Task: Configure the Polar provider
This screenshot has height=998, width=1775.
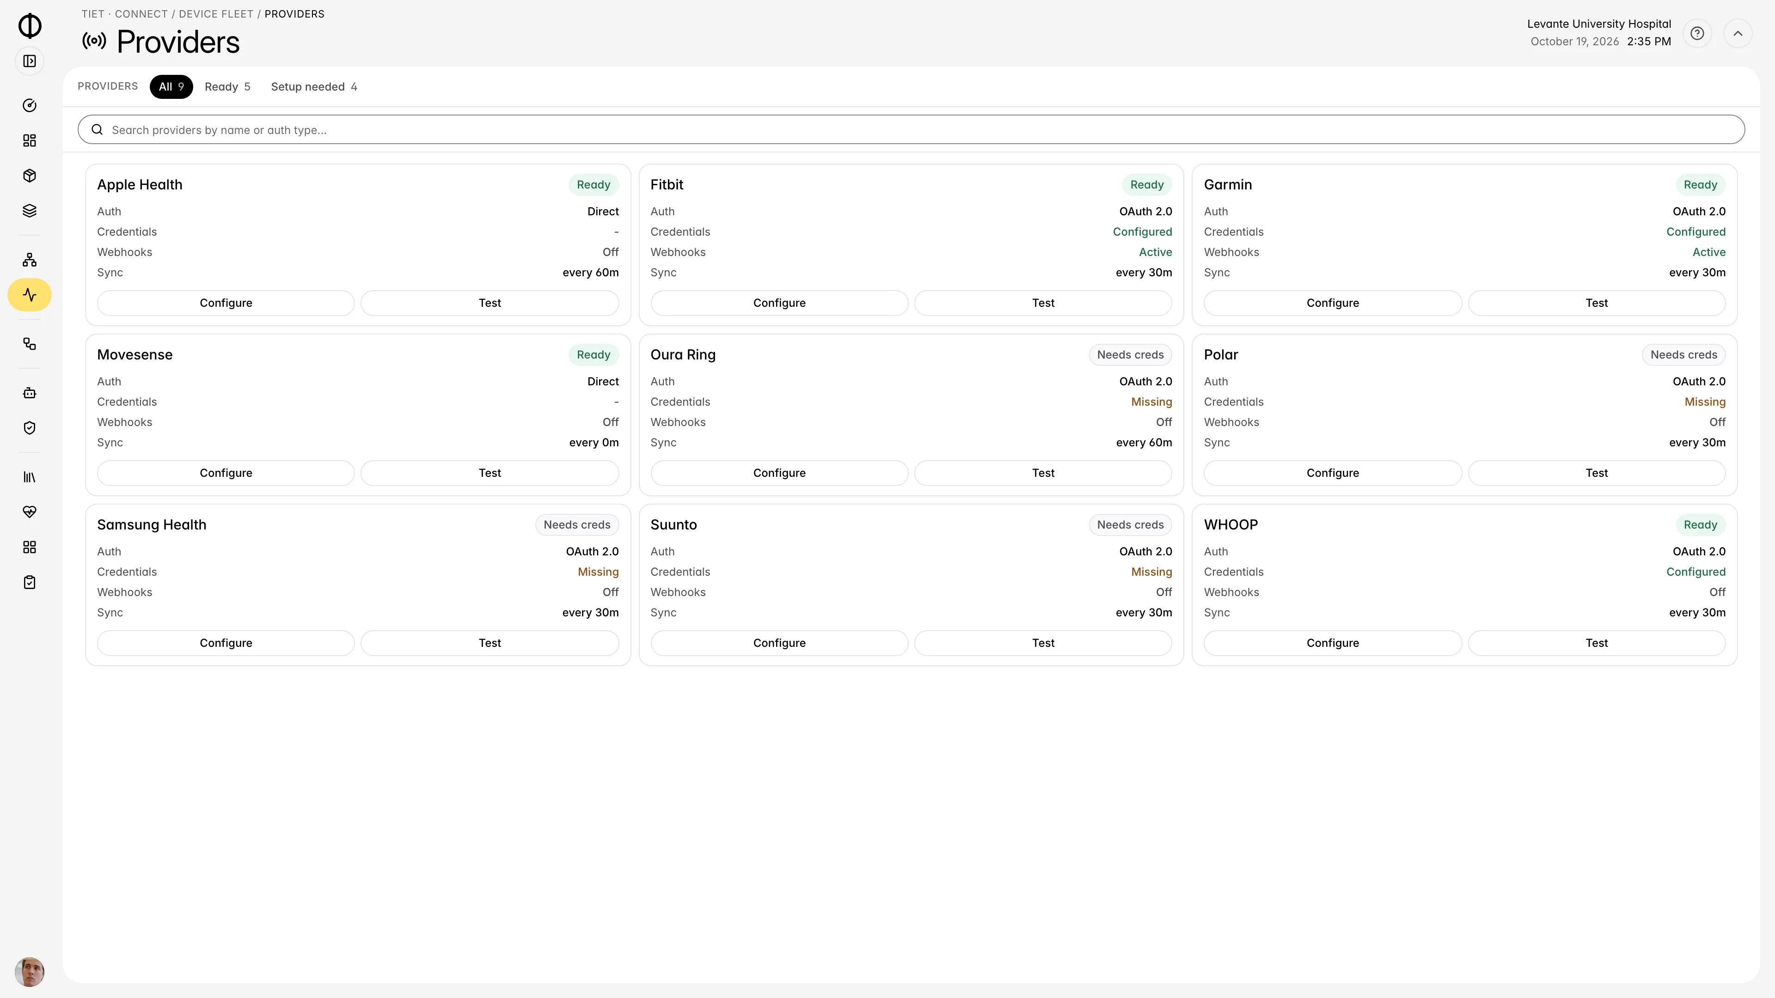Action: click(1333, 473)
